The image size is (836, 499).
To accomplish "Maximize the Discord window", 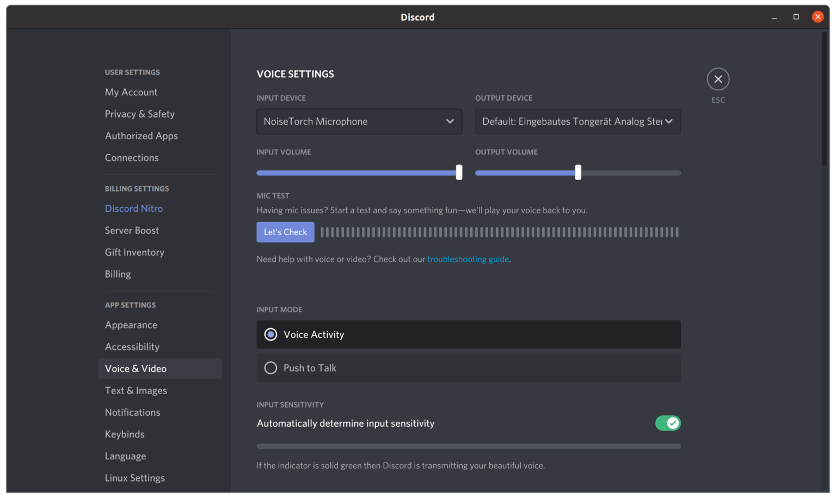I will pos(796,17).
